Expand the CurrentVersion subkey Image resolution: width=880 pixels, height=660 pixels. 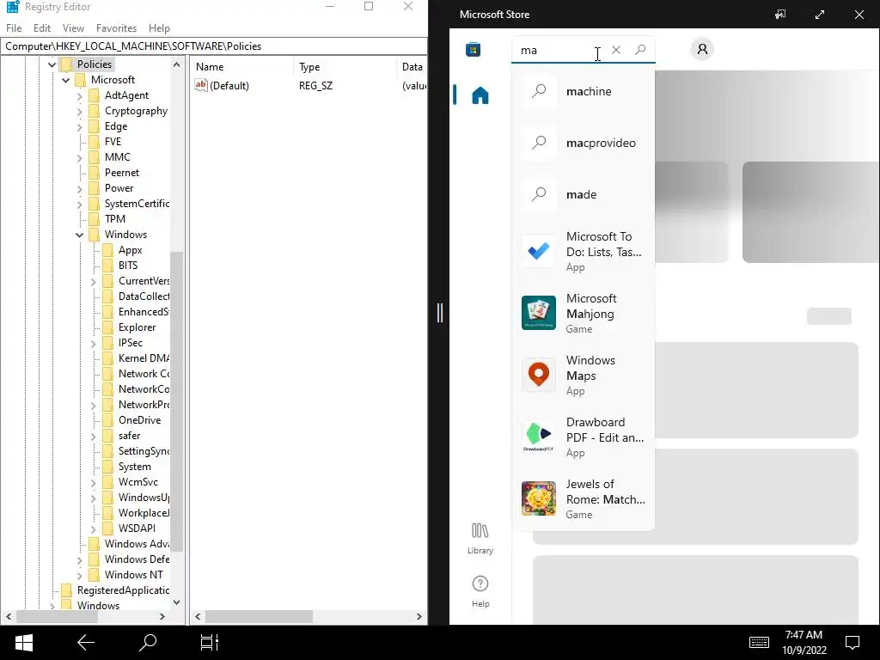(93, 282)
